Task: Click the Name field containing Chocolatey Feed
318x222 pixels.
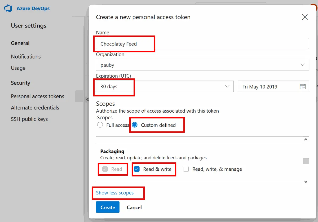Action: coord(202,43)
